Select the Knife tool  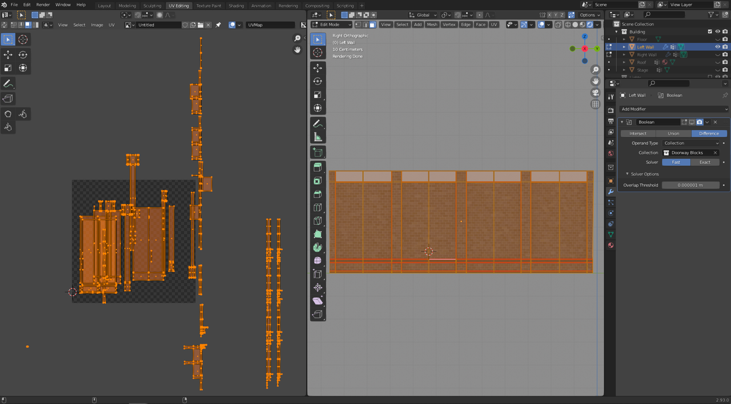pos(318,221)
